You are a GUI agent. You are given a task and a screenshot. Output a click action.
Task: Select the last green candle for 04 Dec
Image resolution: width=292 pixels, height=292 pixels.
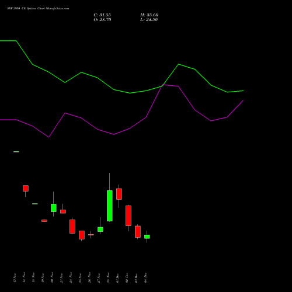(147, 237)
